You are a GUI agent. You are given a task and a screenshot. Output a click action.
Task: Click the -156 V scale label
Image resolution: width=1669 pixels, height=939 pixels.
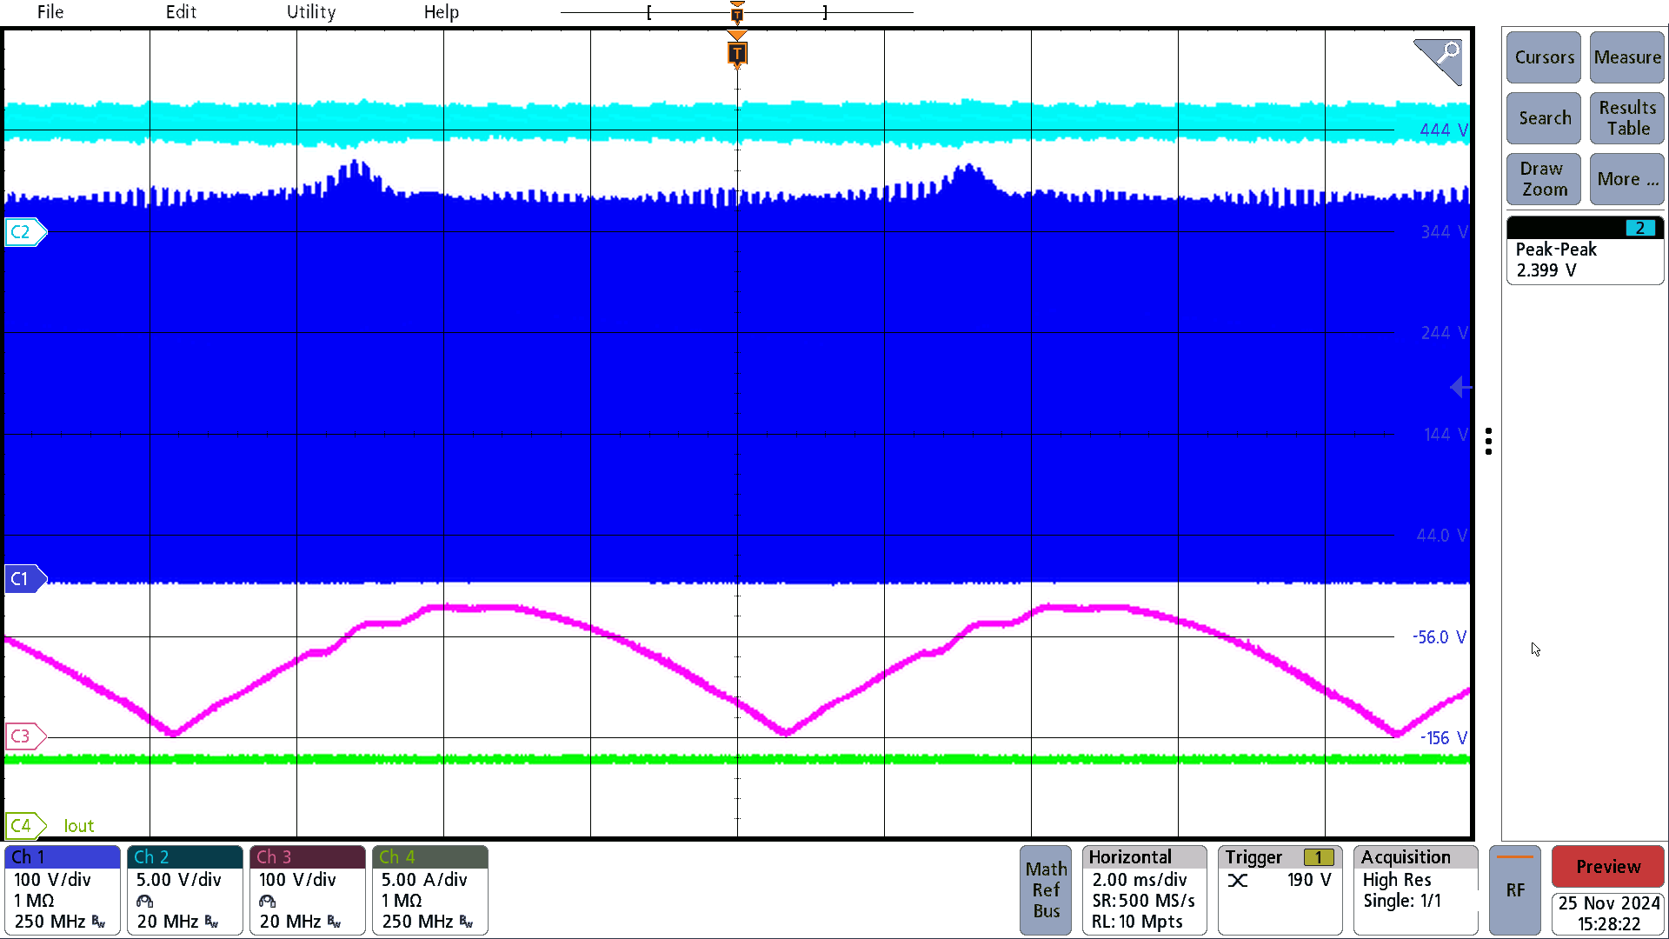(x=1444, y=738)
